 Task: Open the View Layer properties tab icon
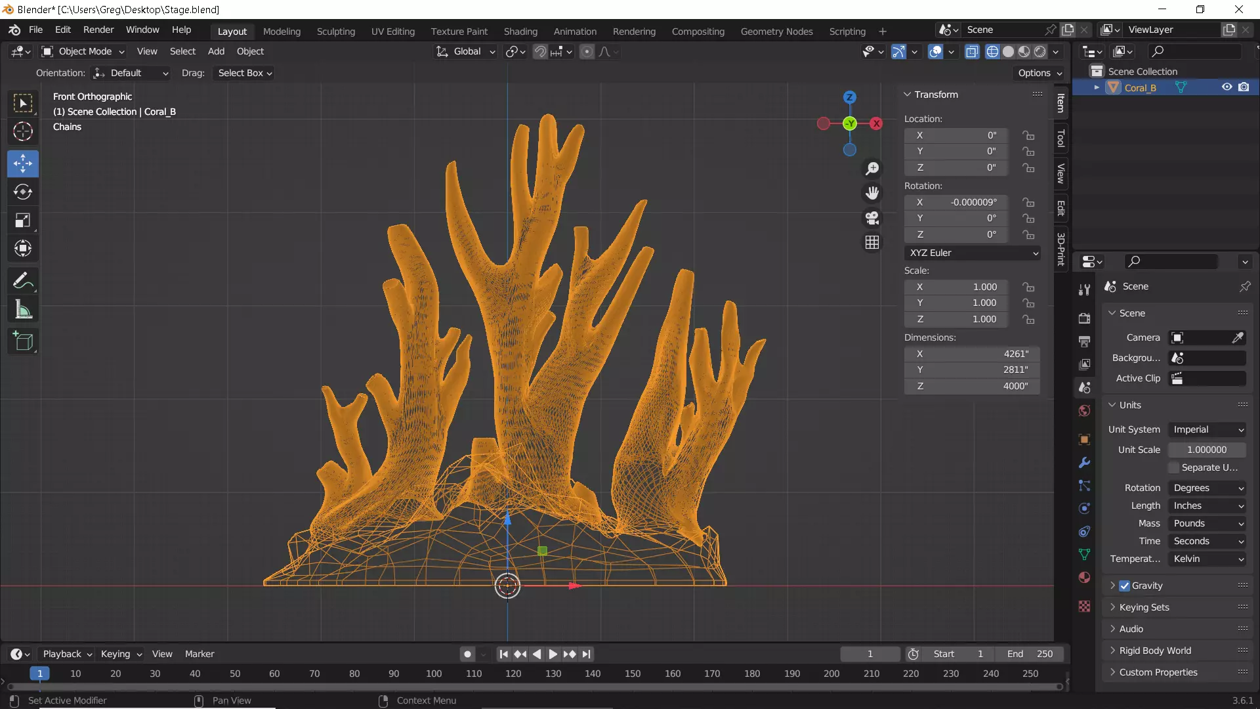point(1084,364)
